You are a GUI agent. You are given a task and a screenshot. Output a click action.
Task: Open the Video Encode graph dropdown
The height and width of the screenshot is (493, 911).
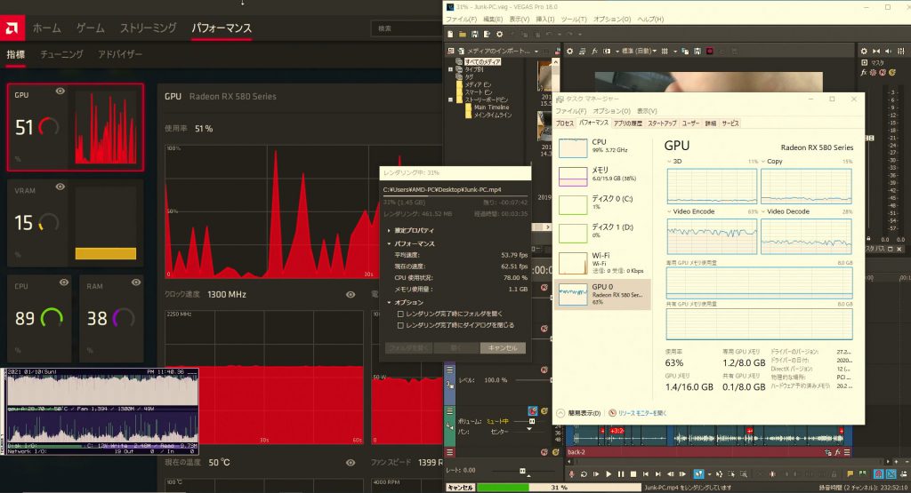tap(671, 212)
